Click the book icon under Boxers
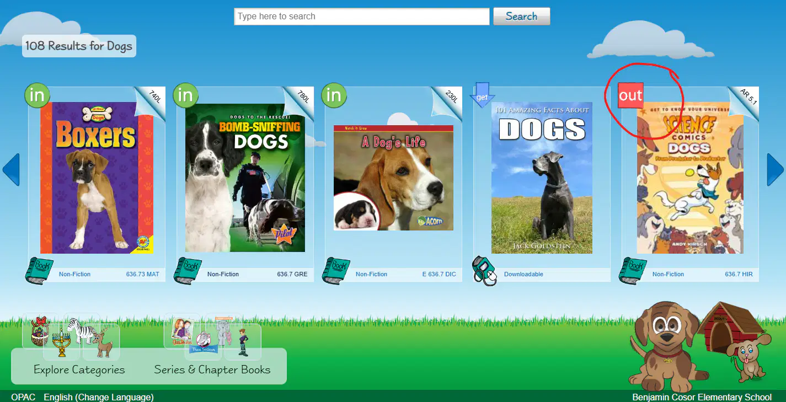Image resolution: width=786 pixels, height=402 pixels. click(x=39, y=271)
